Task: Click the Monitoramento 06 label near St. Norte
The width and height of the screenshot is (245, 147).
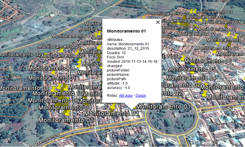Action: click(x=208, y=61)
